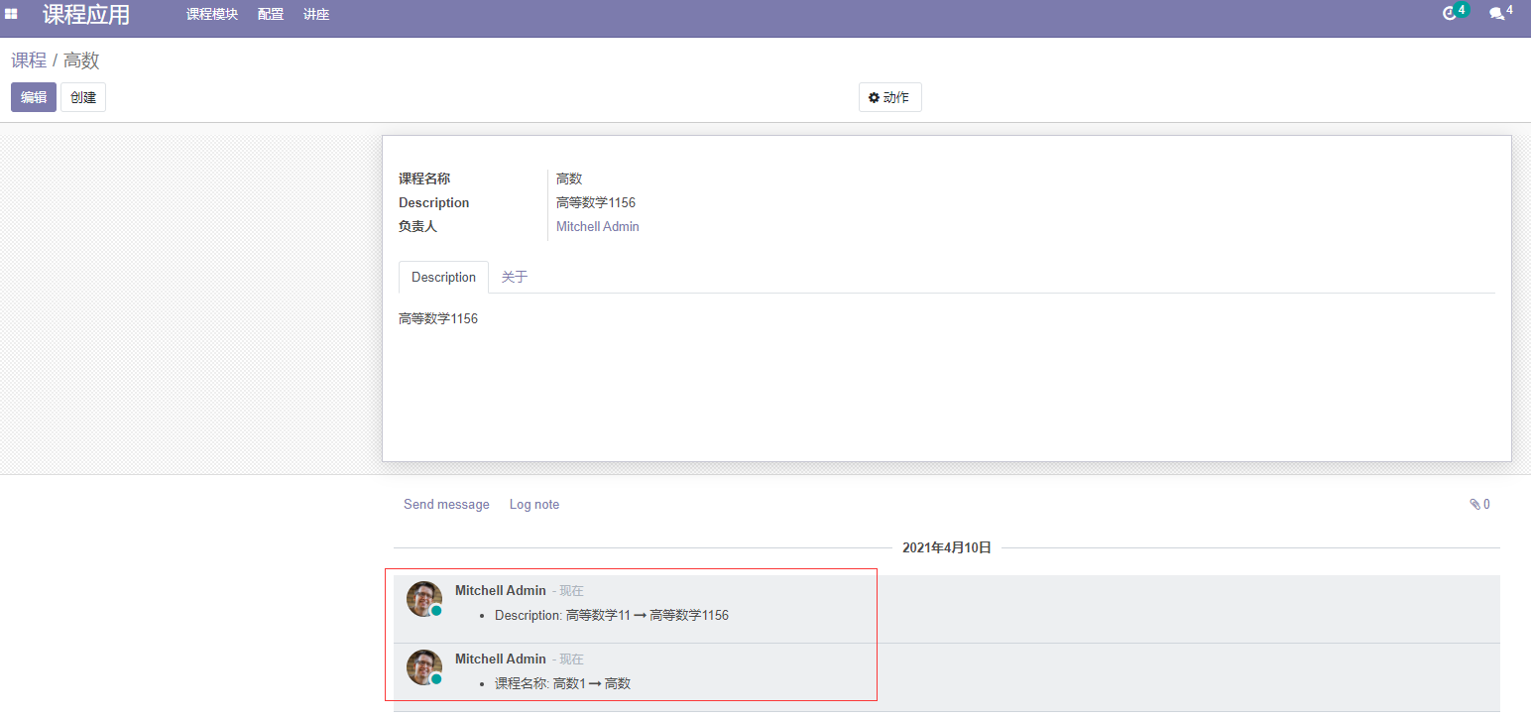Click the 创建 button
This screenshot has height=719, width=1531.
coord(82,96)
